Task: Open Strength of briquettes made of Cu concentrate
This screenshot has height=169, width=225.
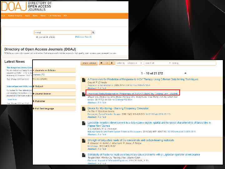Action: pos(131,140)
